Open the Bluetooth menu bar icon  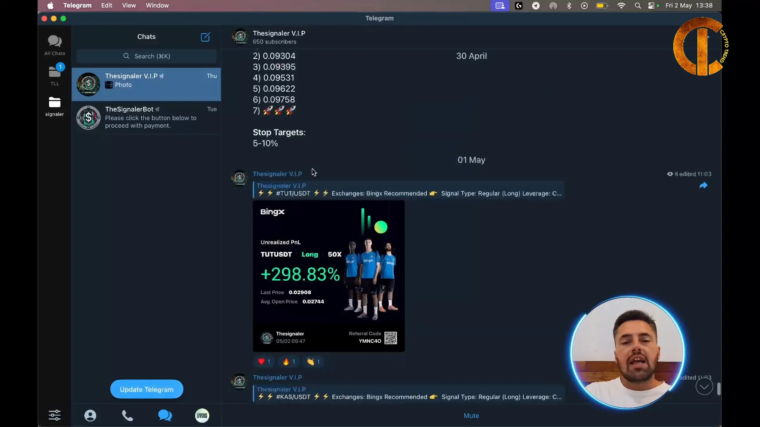click(x=569, y=6)
